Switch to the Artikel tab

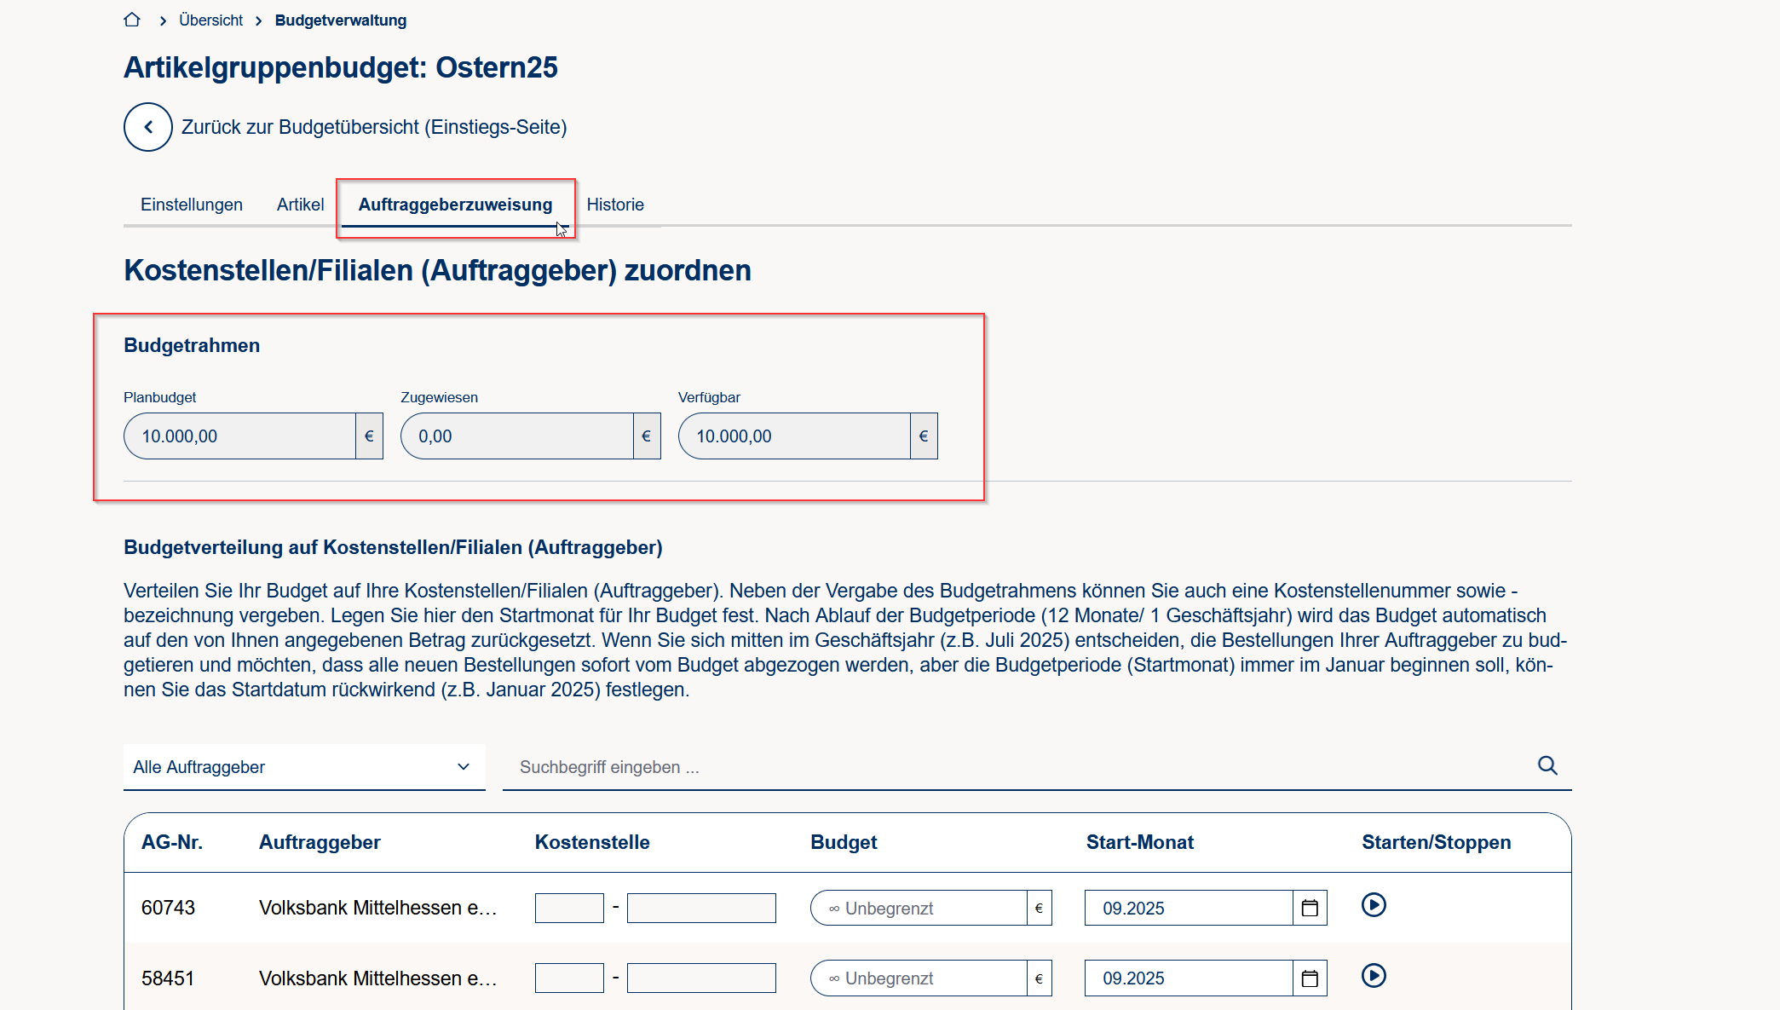coord(300,205)
